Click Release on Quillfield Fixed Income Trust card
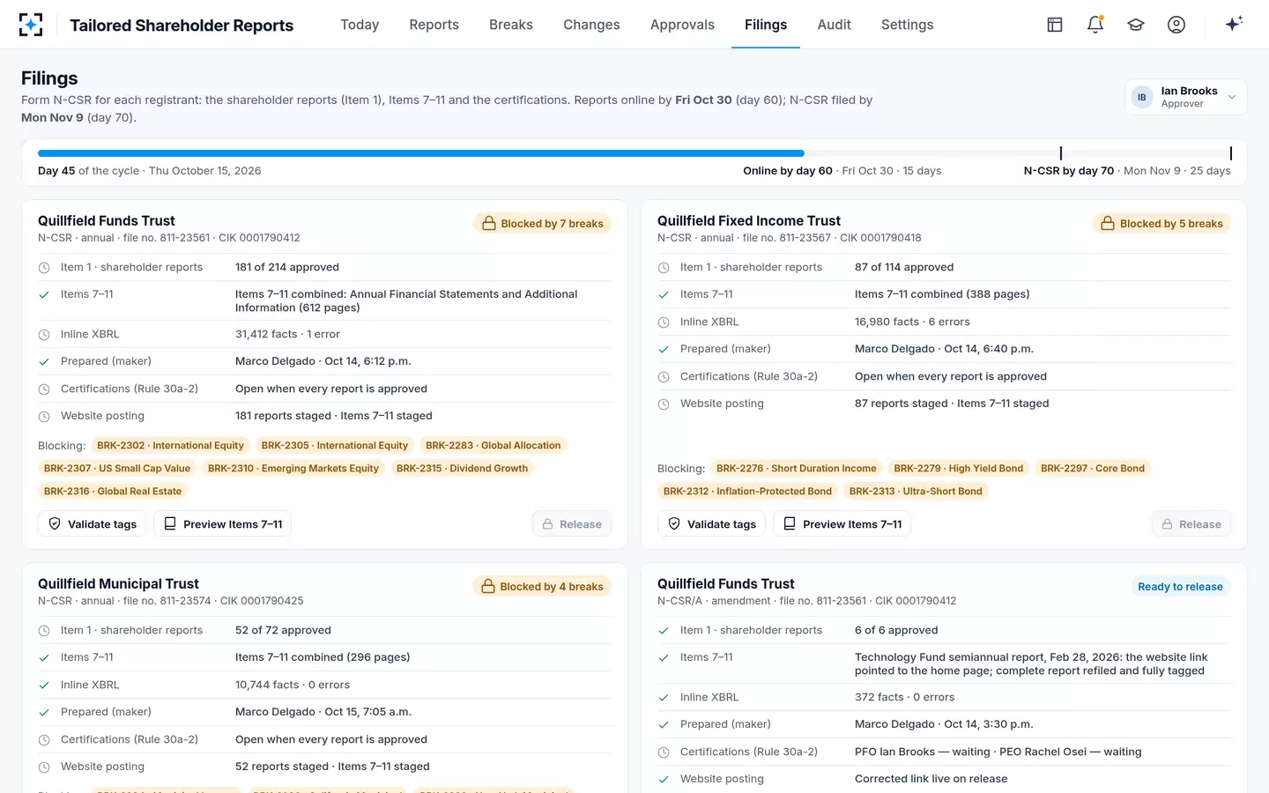The image size is (1269, 793). point(1191,524)
